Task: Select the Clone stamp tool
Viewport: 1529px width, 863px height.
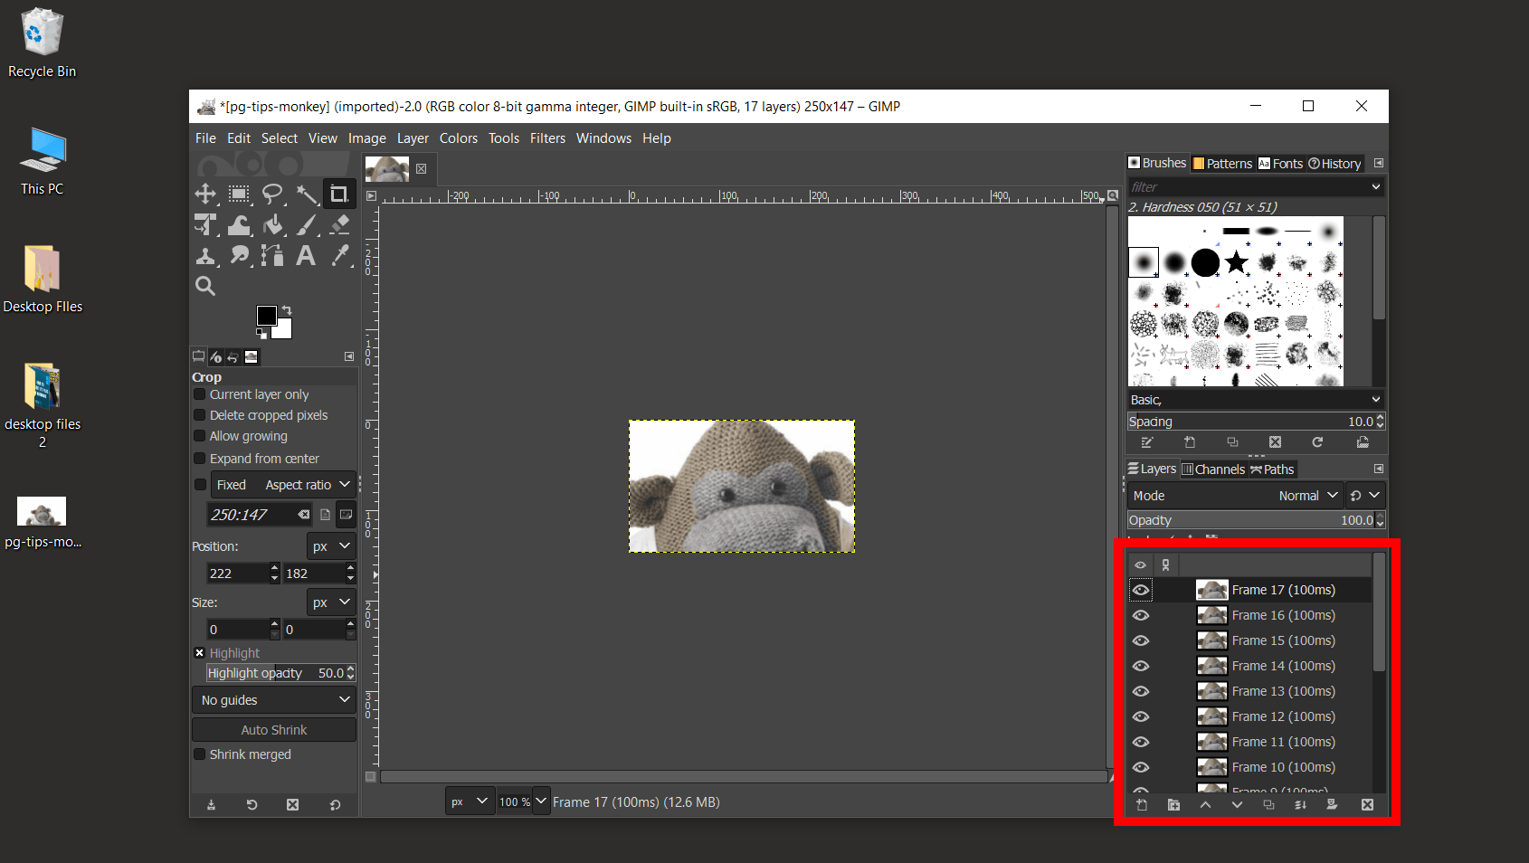Action: [x=205, y=255]
